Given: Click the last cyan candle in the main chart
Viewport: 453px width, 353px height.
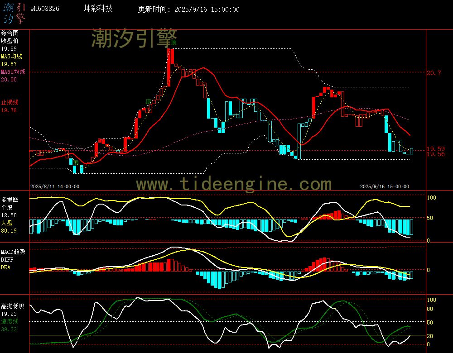Looking at the screenshot, I should tap(411, 151).
